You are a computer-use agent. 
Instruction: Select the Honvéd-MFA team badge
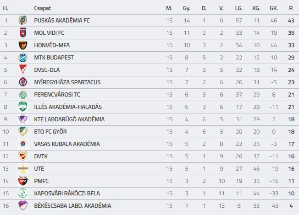point(23,45)
